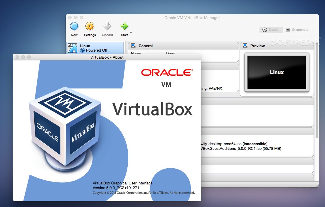Click the Preview section monitor icon
325x207 pixels.
[x=245, y=46]
